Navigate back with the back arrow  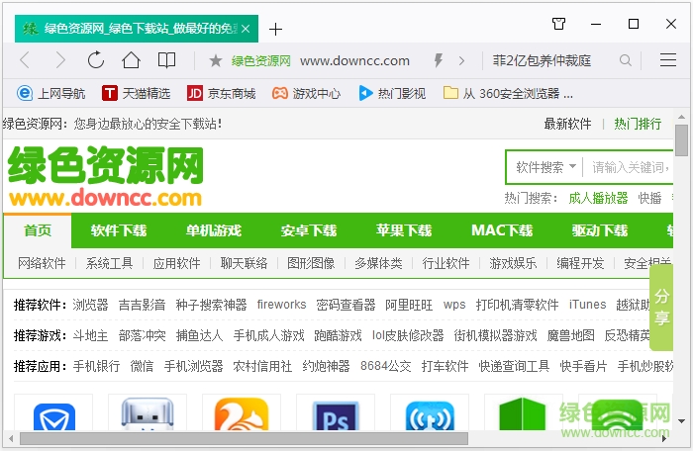click(x=26, y=60)
